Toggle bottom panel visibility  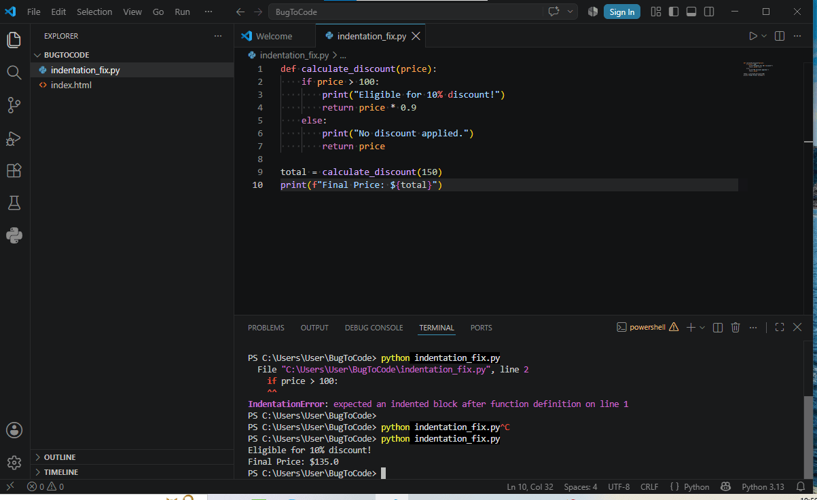[691, 12]
